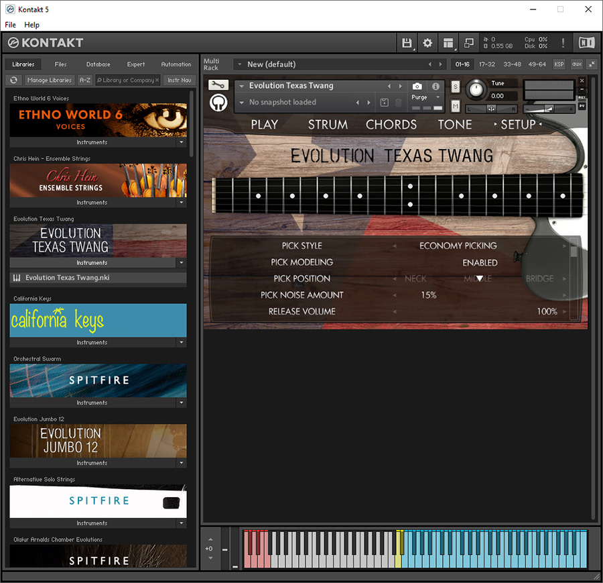Expand California Keys Instruments dropdown
The width and height of the screenshot is (603, 583).
(x=182, y=342)
